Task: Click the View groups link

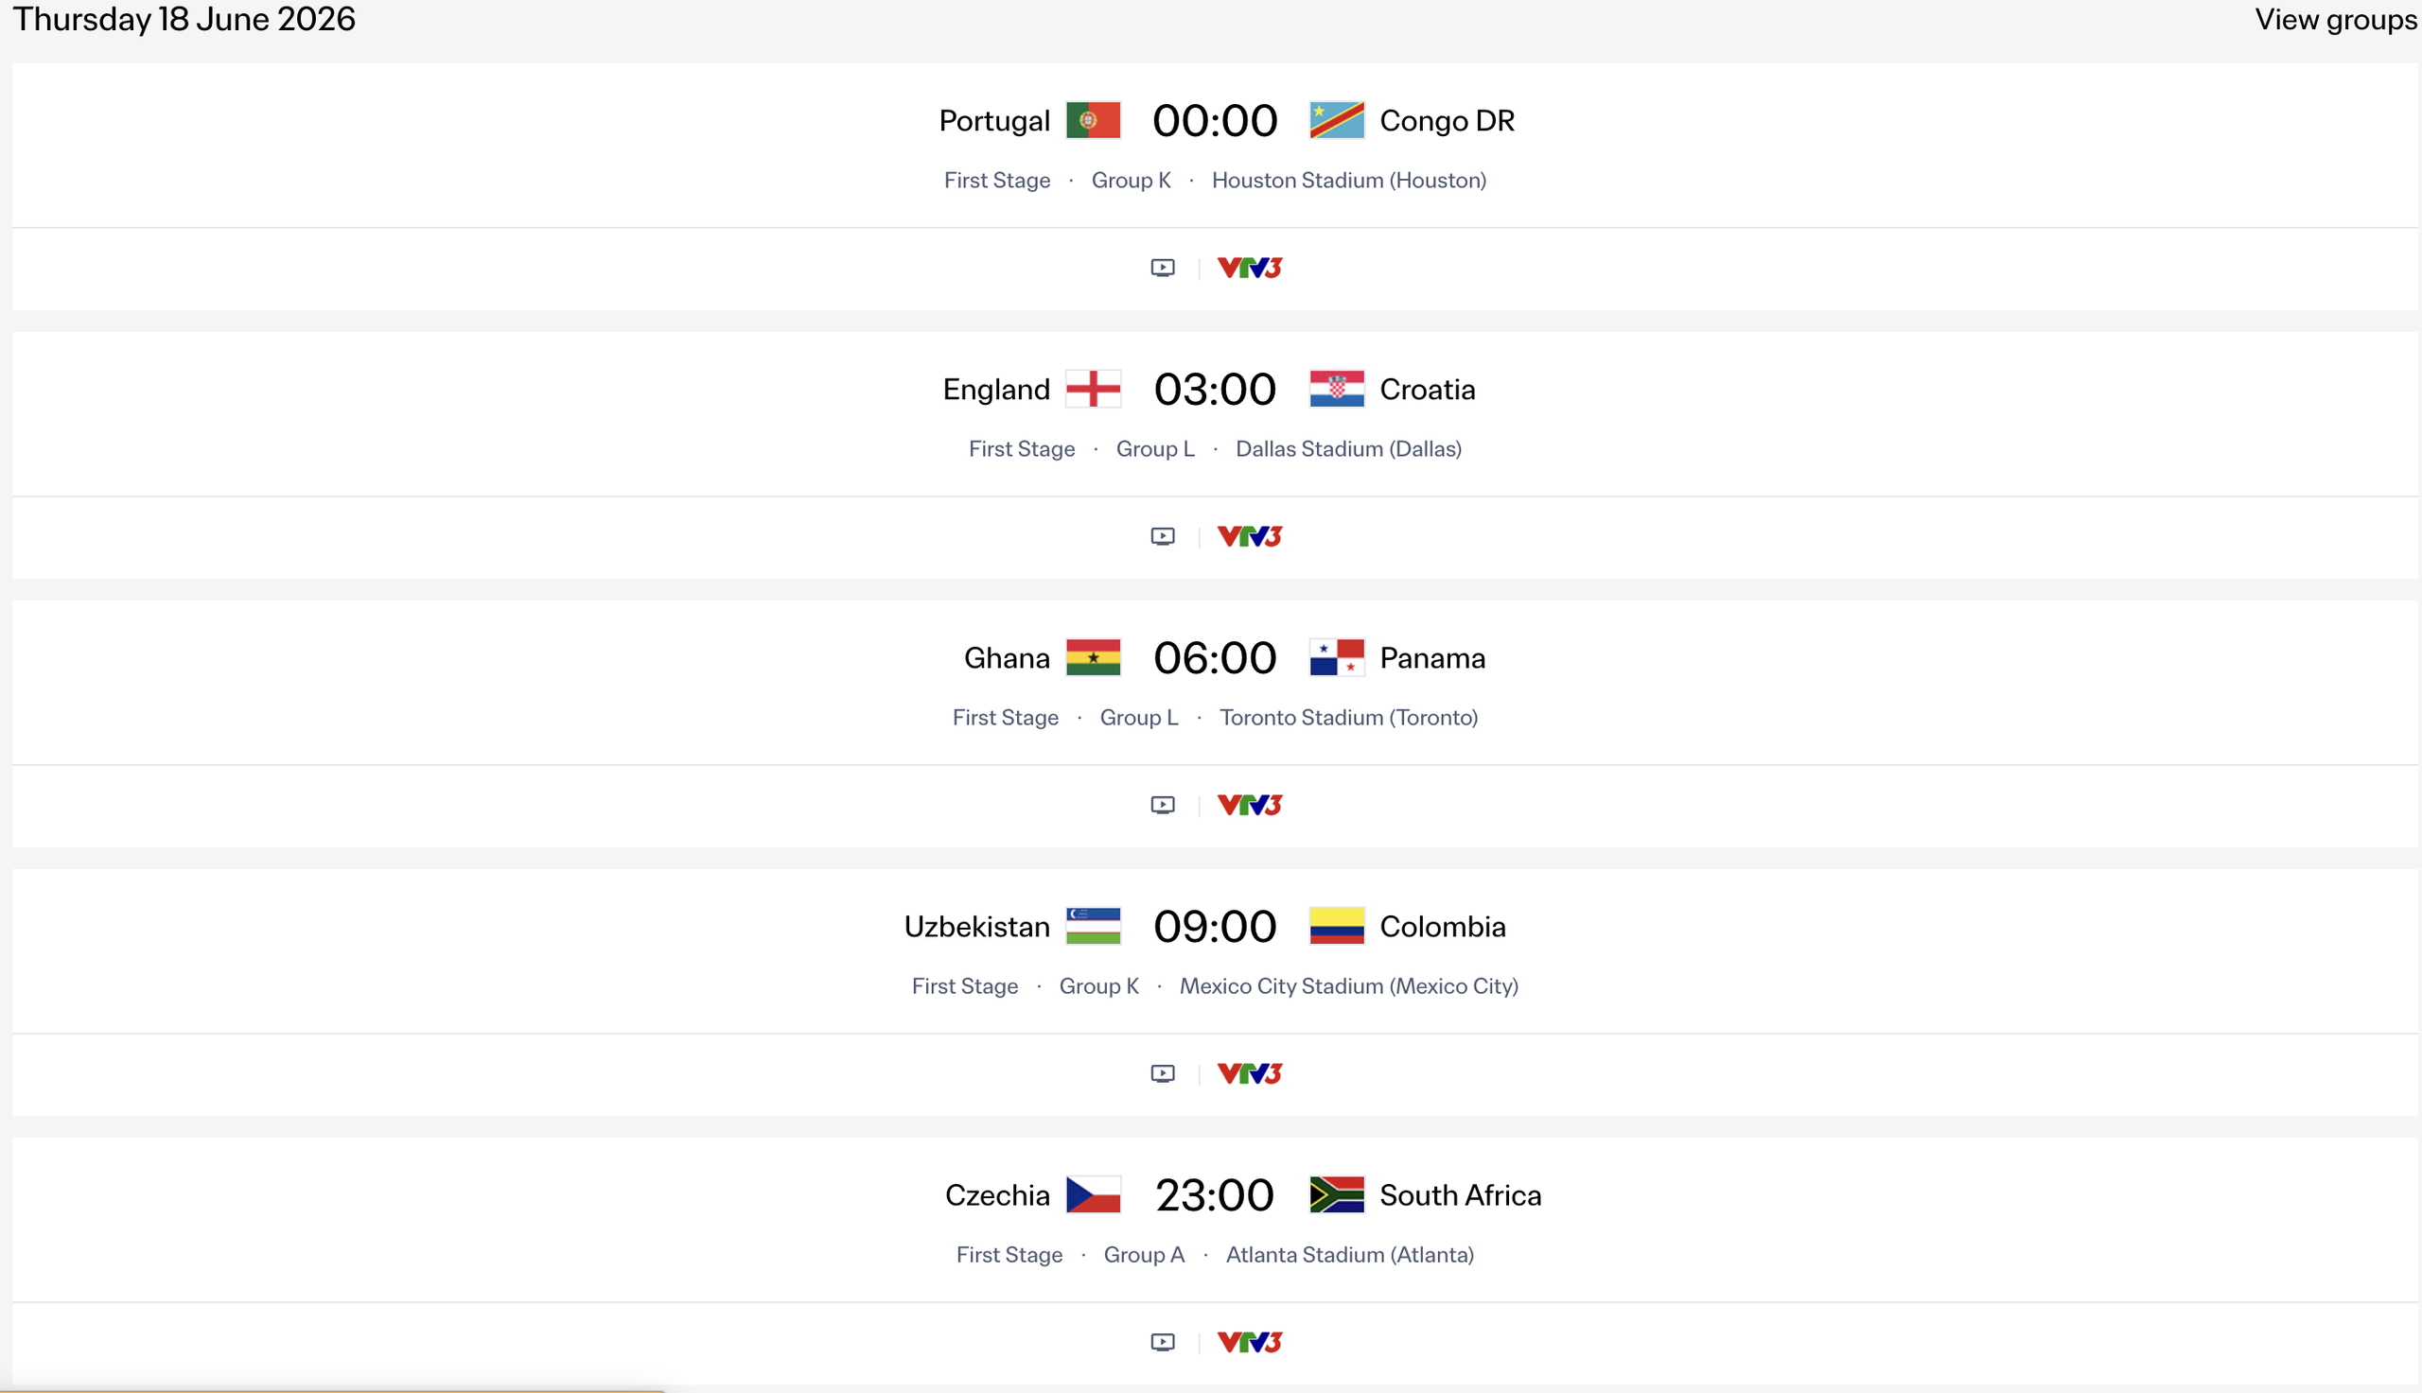Action: 2335,19
